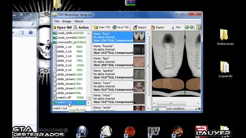Image resolution: width=246 pixels, height=138 pixels.
Task: Click the Save TXD toolbar button
Action: 121,27
